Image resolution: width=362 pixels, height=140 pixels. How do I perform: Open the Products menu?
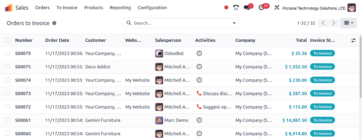93,8
